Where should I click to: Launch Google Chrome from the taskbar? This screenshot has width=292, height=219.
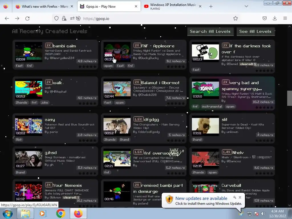coord(60,214)
